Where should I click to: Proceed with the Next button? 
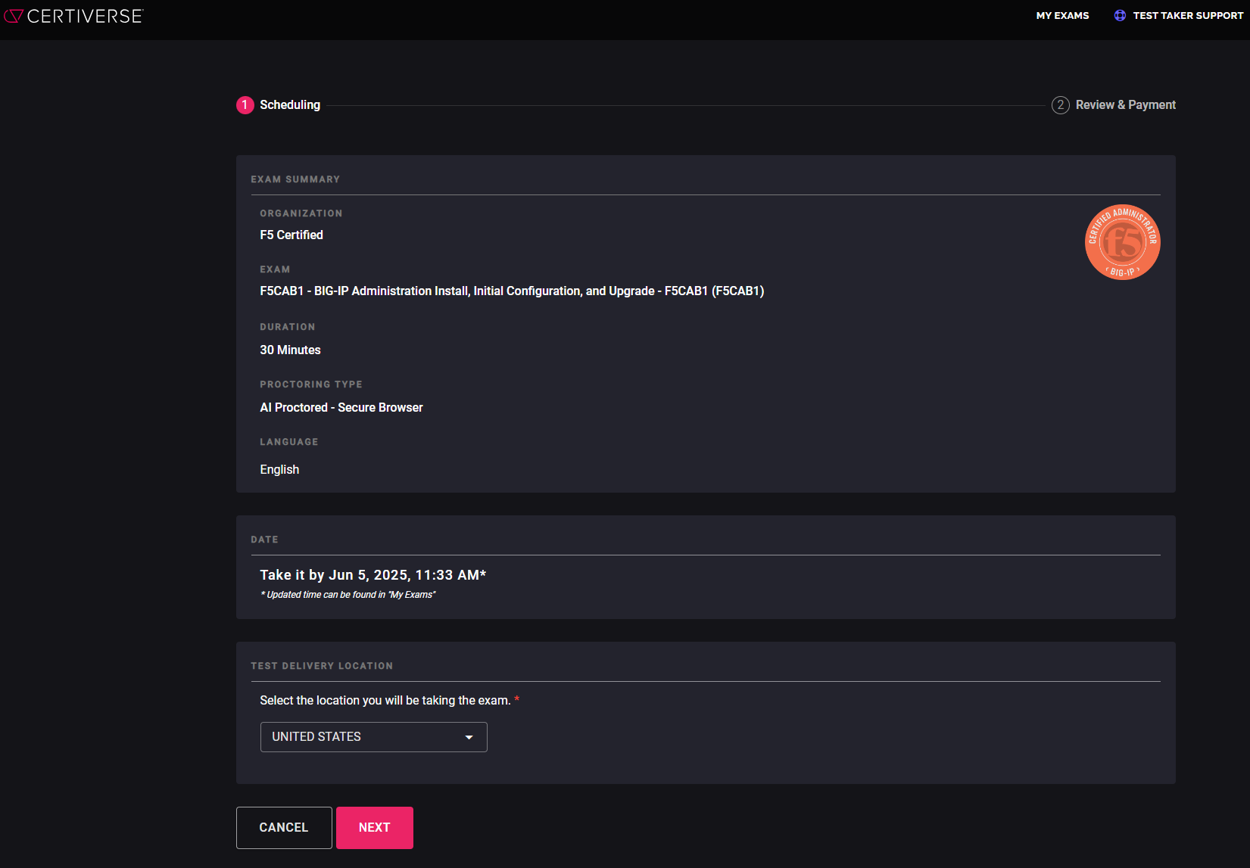375,828
